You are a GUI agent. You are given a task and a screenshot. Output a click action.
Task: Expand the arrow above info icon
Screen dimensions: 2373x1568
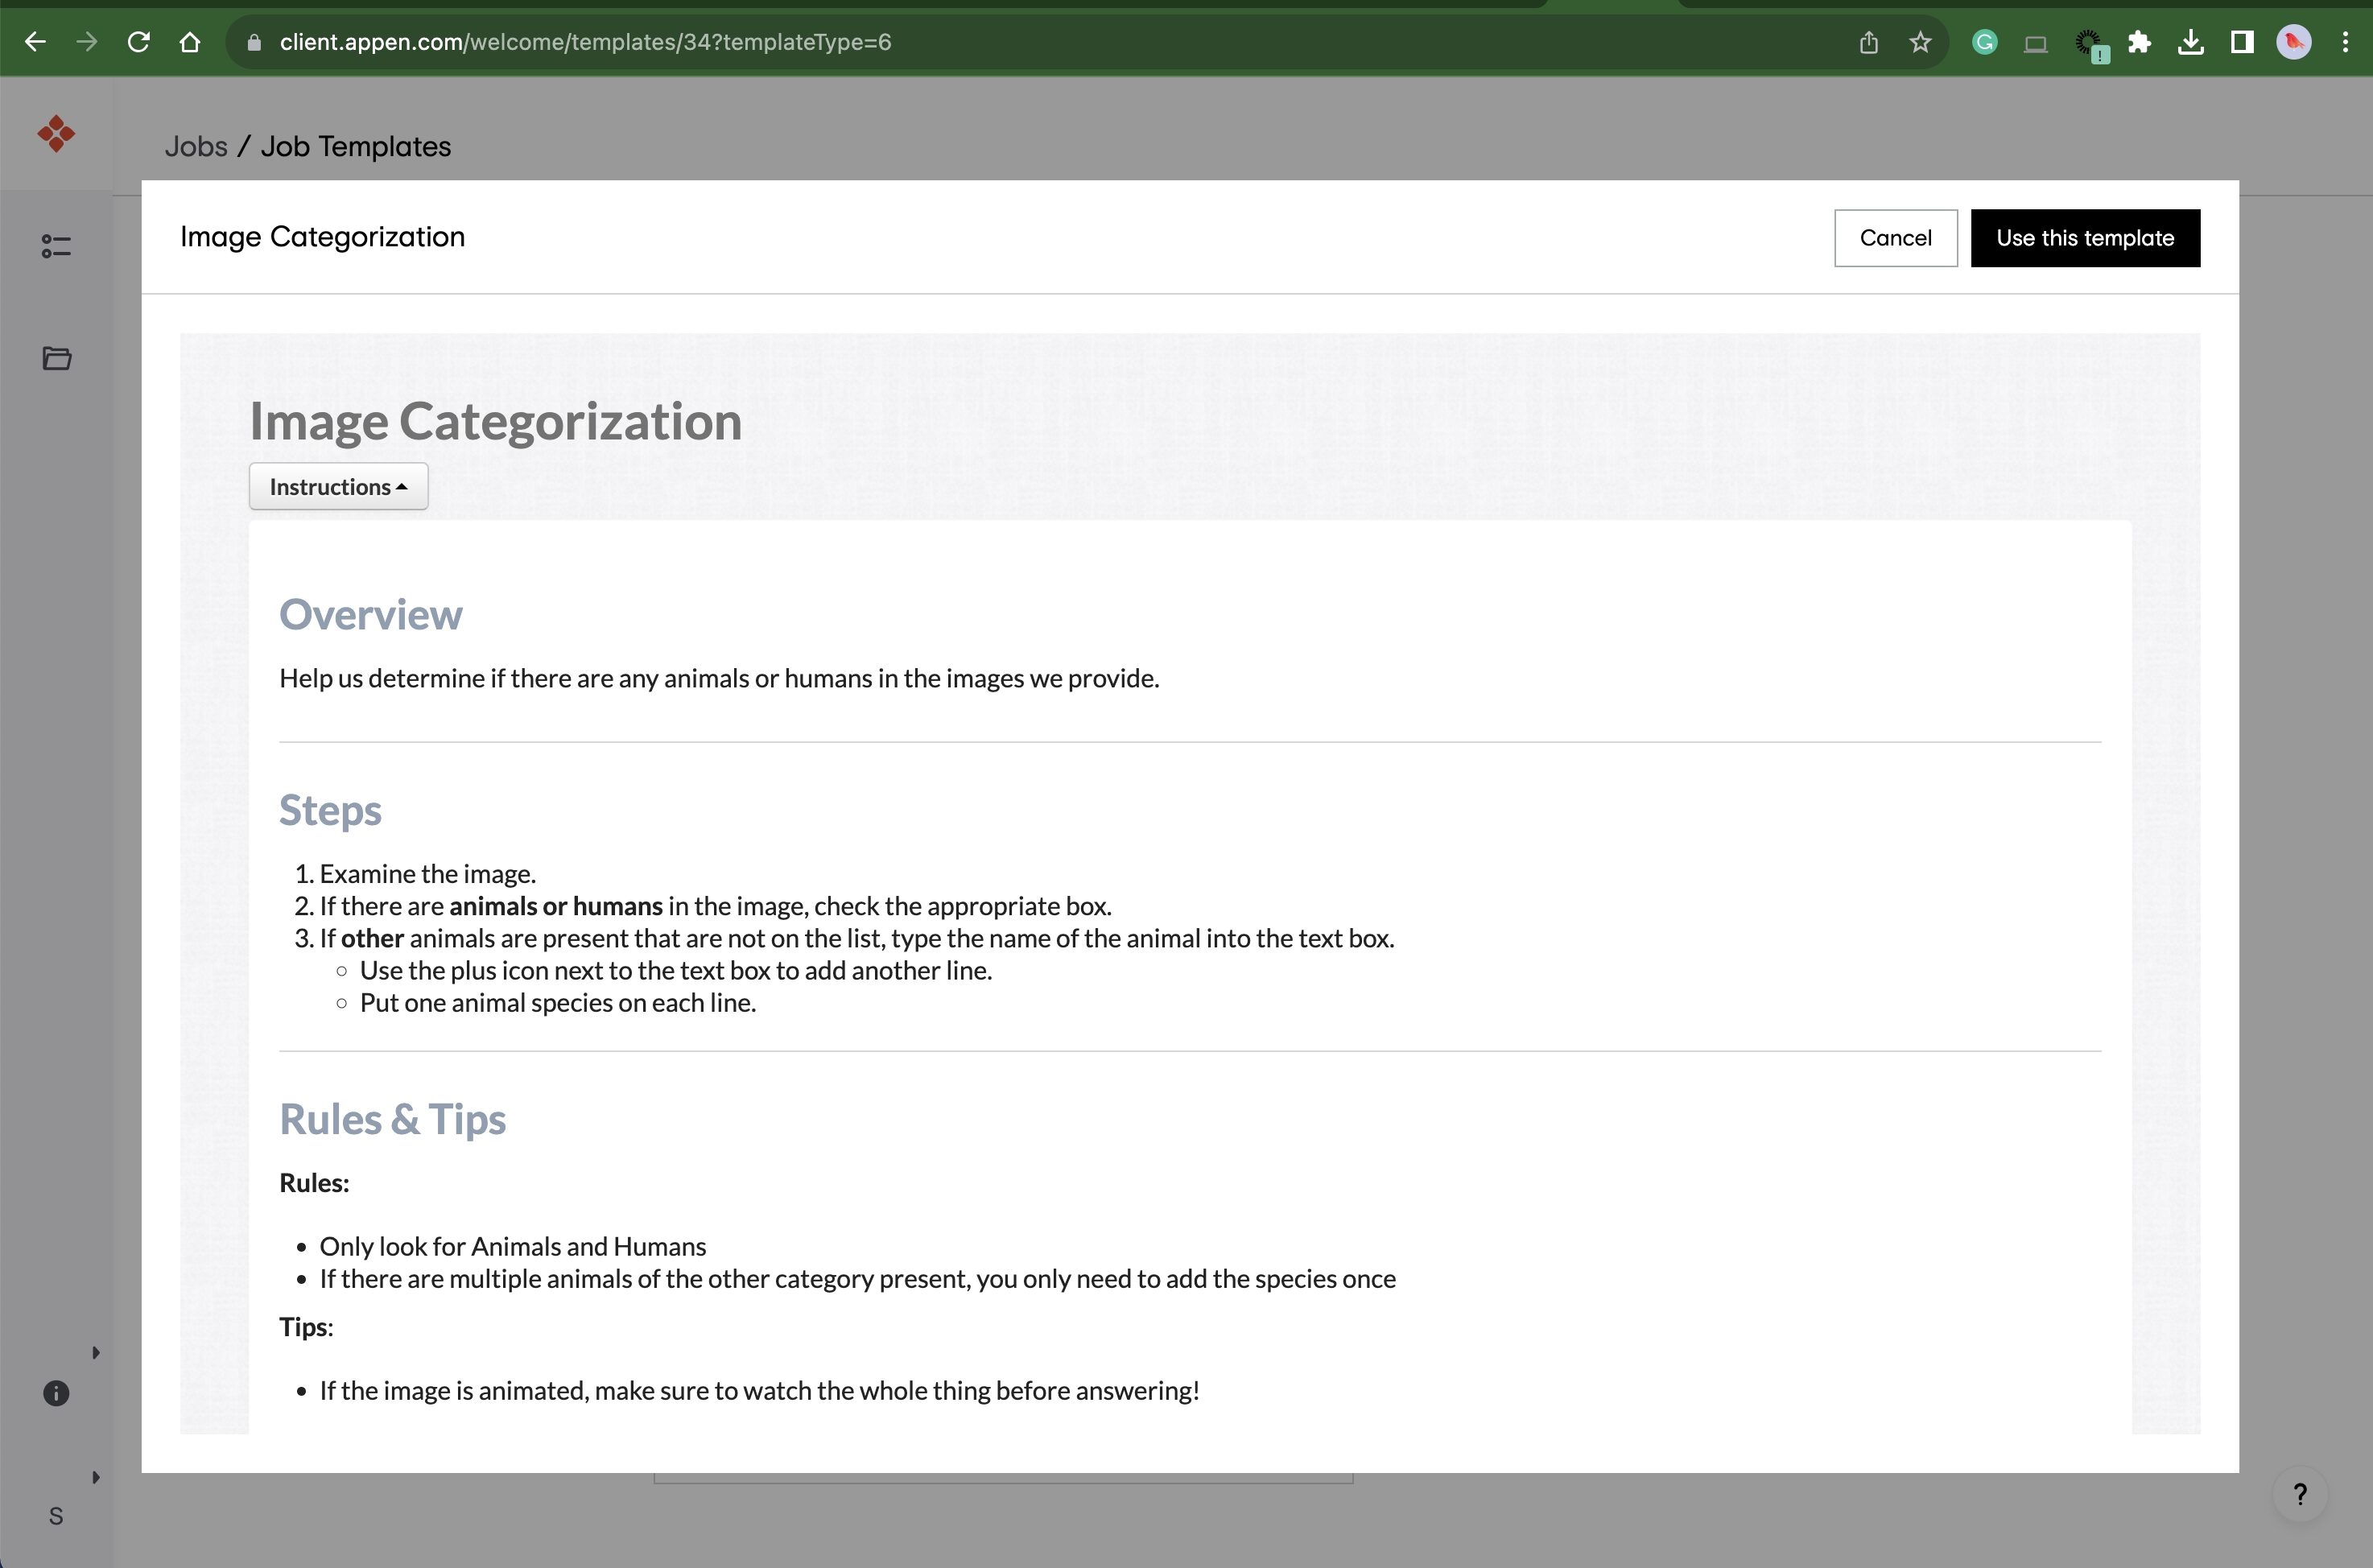(96, 1353)
